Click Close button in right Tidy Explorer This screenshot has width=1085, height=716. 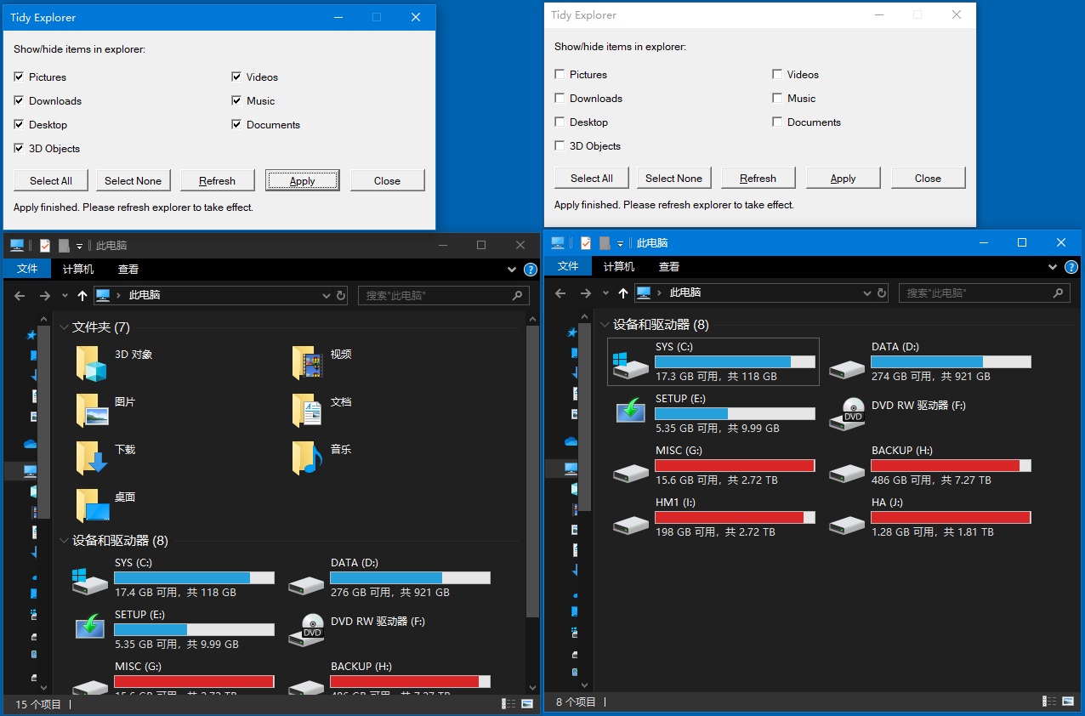[x=929, y=178]
